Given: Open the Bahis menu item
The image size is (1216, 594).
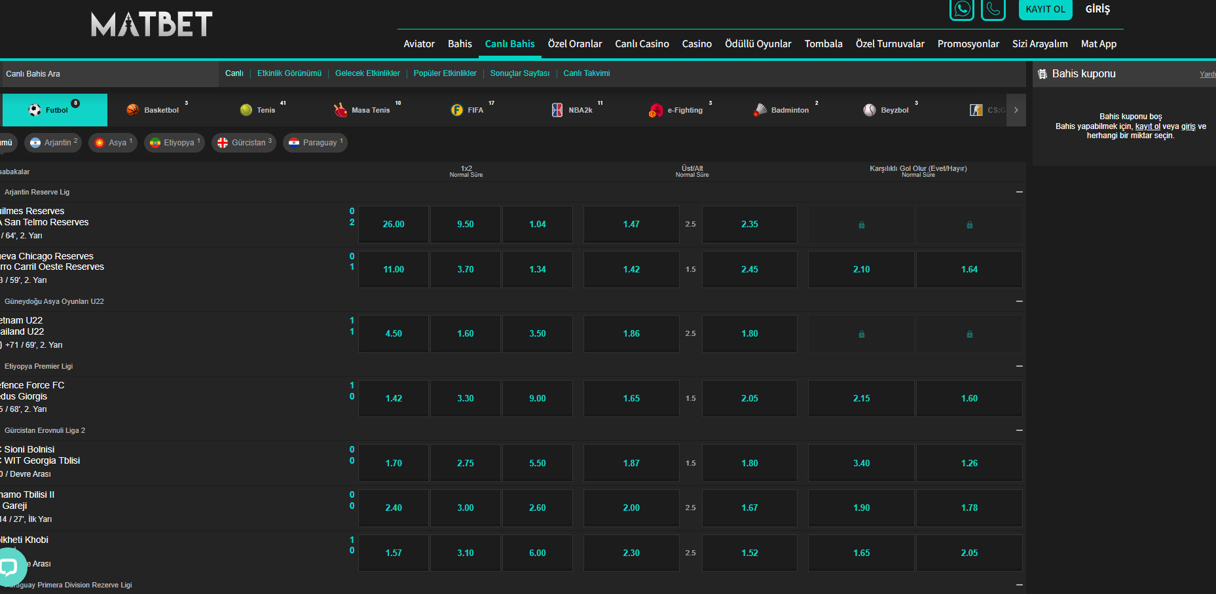Looking at the screenshot, I should (x=460, y=44).
